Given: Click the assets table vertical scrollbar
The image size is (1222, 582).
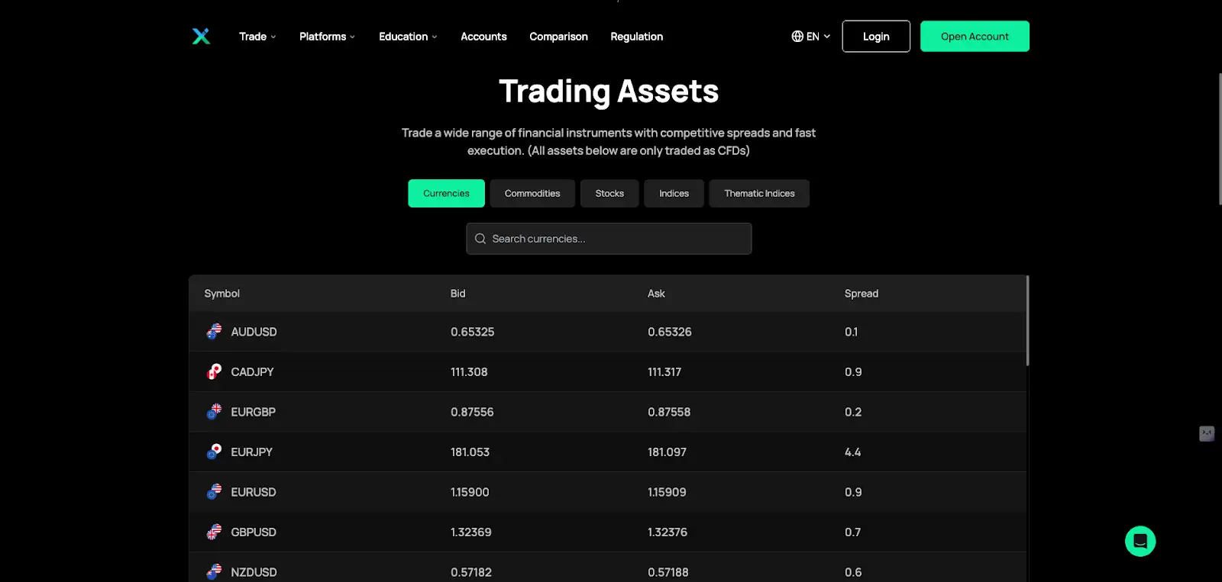Looking at the screenshot, I should pyautogui.click(x=1027, y=321).
